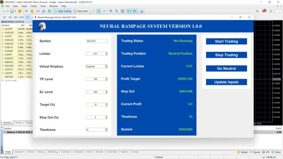Click the zoom out magnifier

tap(116, 11)
